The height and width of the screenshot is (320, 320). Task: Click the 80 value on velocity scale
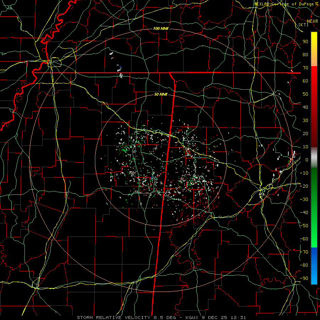pyautogui.click(x=305, y=54)
